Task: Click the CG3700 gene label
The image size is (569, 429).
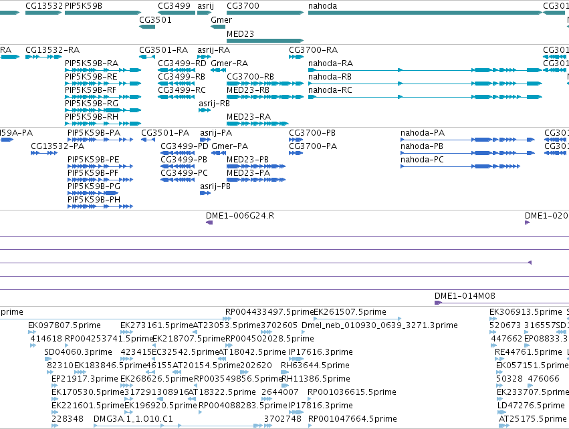Action: 243,6
